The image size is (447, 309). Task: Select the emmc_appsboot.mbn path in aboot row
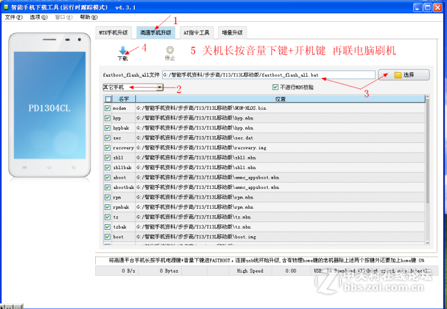pyautogui.click(x=280, y=177)
